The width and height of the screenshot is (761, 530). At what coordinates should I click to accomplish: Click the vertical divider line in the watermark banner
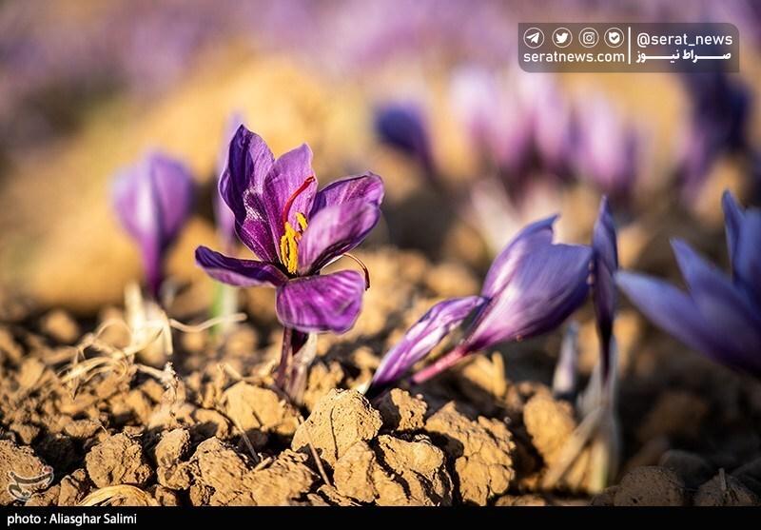631,48
